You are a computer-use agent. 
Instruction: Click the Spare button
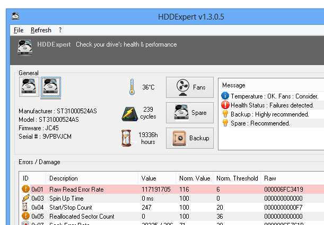pos(190,113)
